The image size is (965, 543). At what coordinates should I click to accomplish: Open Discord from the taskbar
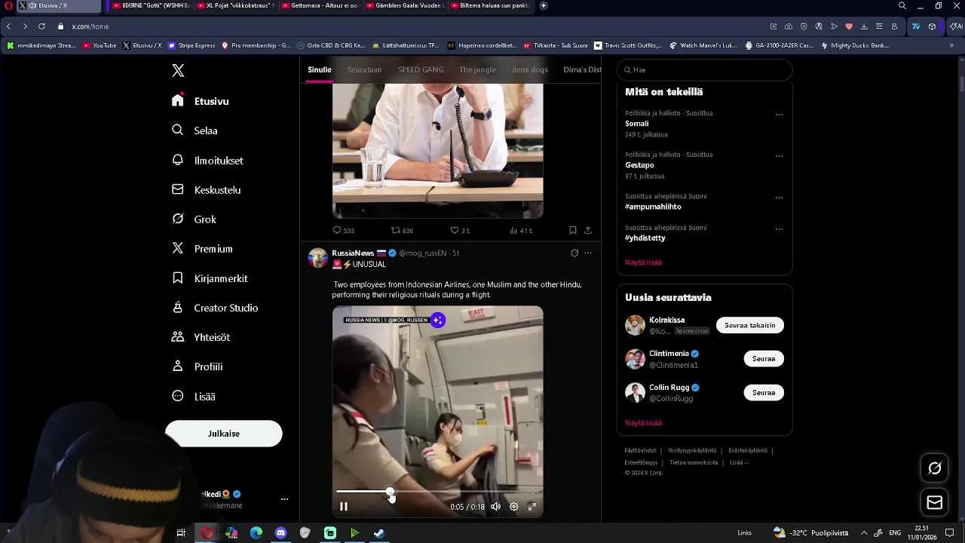(280, 533)
